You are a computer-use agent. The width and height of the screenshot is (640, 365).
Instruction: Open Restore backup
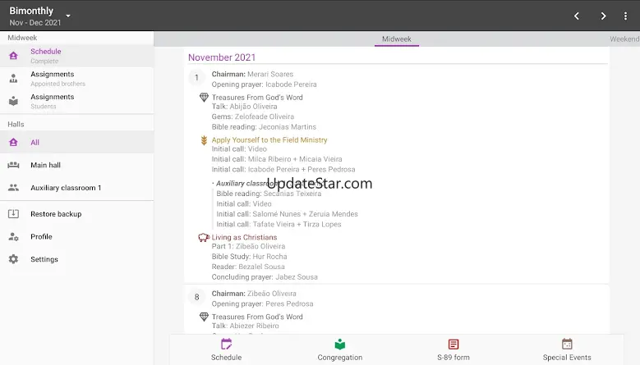click(76, 214)
